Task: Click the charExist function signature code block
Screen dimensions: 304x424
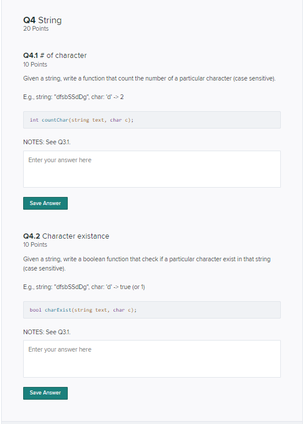Action: [152, 310]
